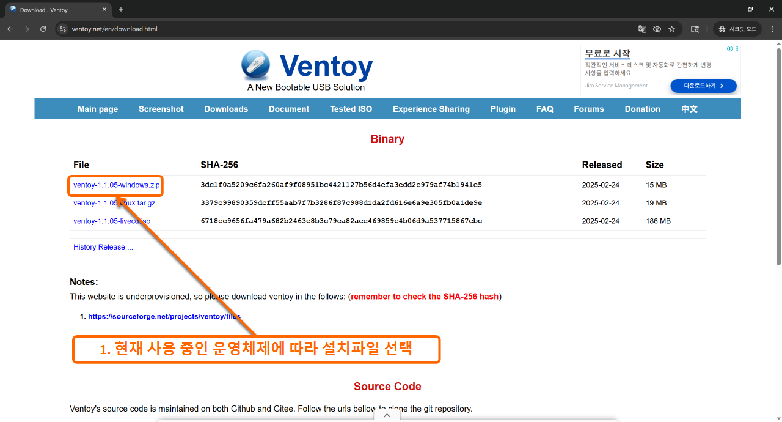Click the Ventoy logo image

[x=257, y=63]
